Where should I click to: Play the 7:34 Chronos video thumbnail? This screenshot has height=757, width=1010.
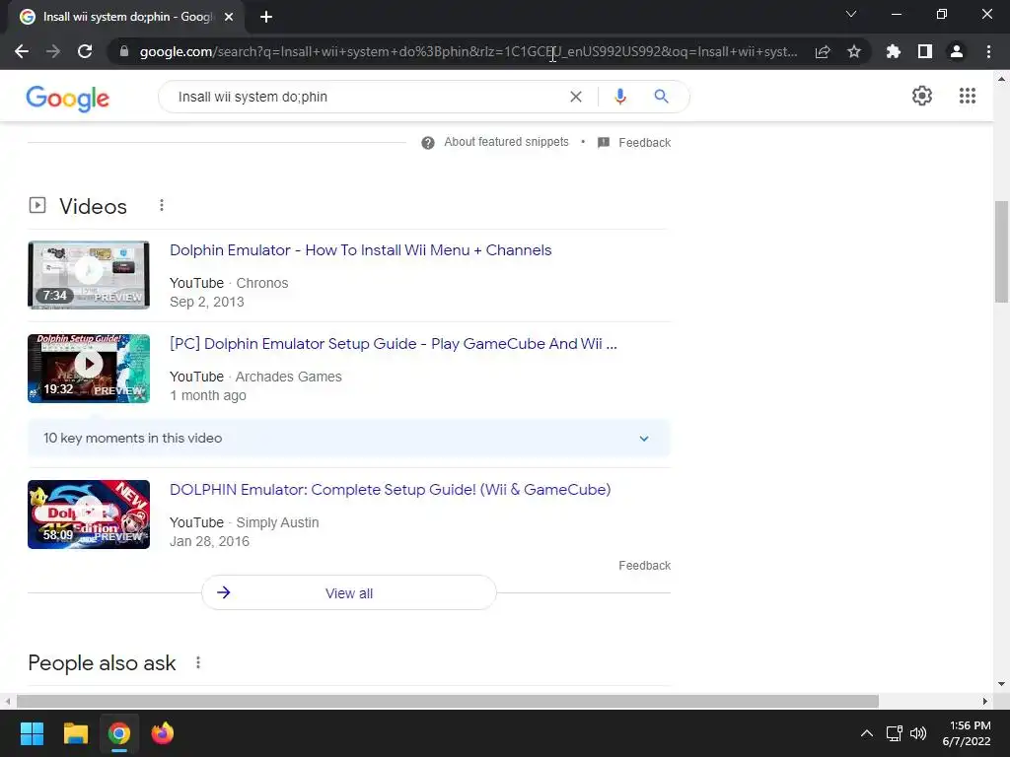click(89, 275)
